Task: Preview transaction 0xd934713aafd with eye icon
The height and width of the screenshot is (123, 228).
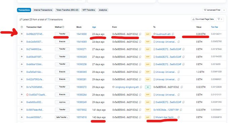Action: click(22, 95)
